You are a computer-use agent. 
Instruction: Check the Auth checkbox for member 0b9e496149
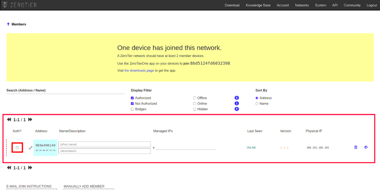tap(17, 148)
